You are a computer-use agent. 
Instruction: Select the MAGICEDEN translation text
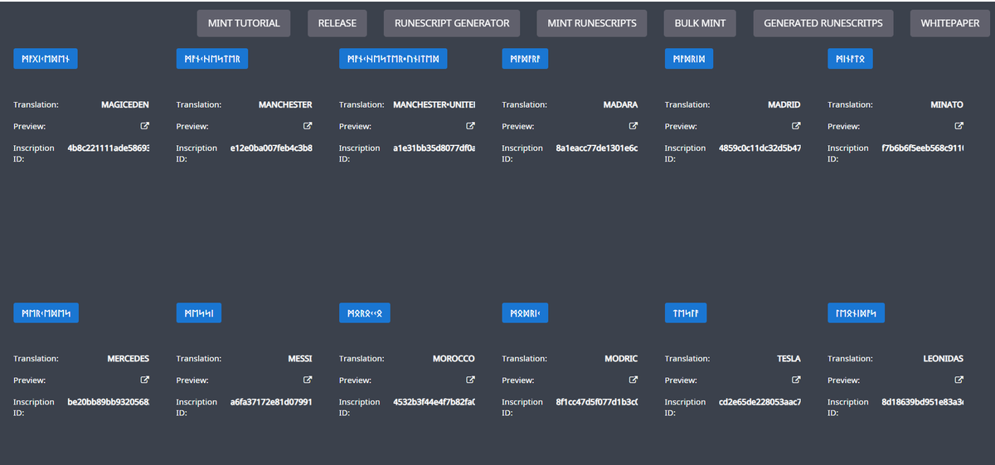[x=125, y=105]
